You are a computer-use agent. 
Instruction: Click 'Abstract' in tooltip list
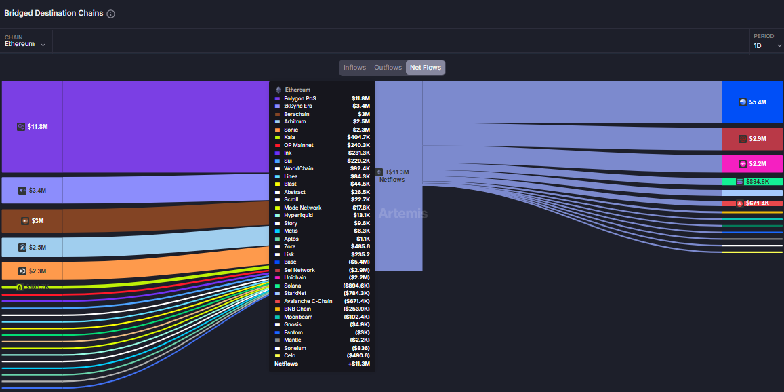click(x=295, y=192)
